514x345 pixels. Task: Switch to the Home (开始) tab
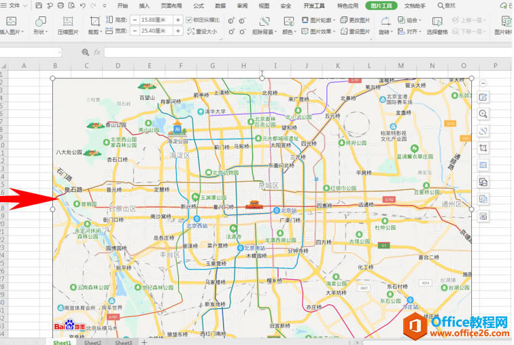[122, 5]
